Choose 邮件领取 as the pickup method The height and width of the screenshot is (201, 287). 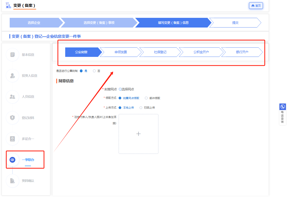click(146, 98)
